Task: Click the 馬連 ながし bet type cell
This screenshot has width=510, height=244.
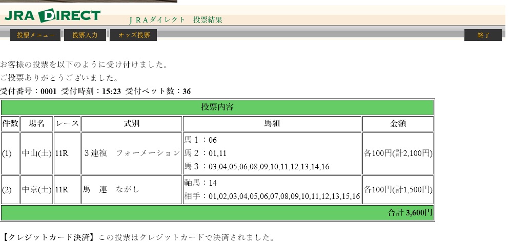Action: (111, 190)
